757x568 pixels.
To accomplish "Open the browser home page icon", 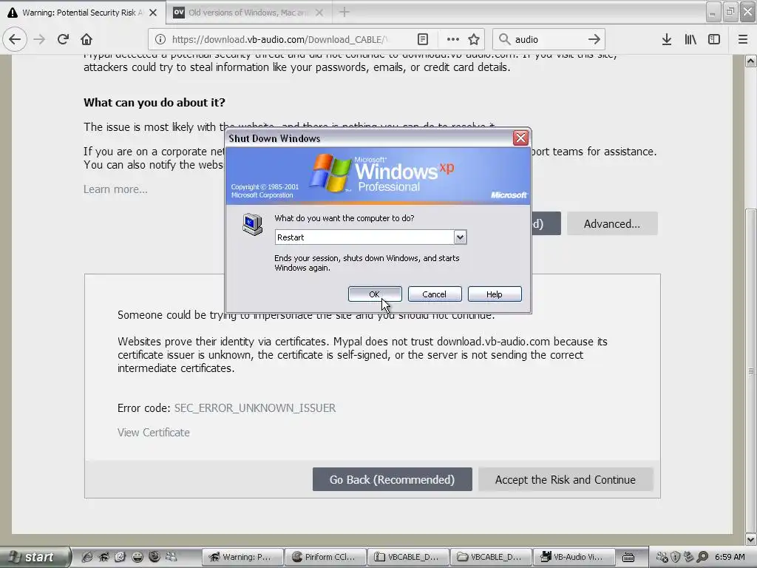I will (x=86, y=39).
